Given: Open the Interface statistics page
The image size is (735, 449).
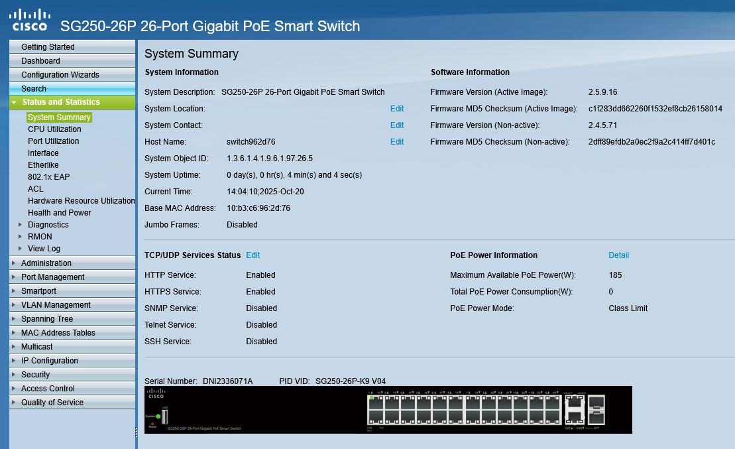Looking at the screenshot, I should [43, 153].
